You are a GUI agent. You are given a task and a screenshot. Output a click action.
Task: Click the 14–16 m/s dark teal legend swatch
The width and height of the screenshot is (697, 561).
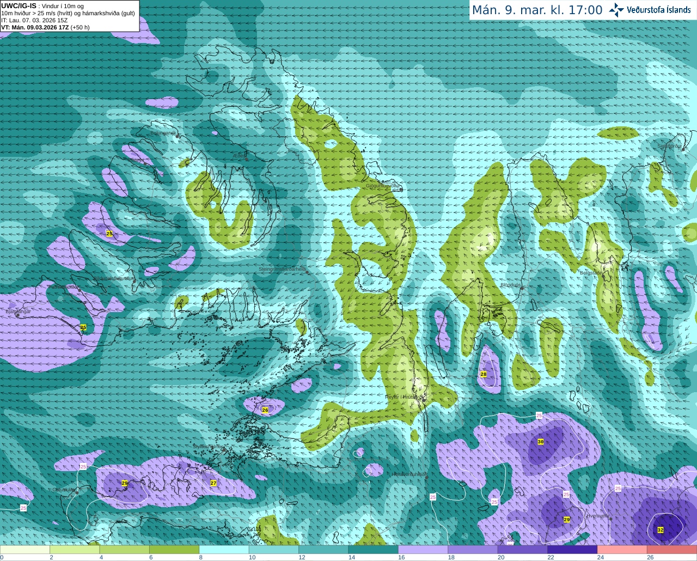[374, 550]
